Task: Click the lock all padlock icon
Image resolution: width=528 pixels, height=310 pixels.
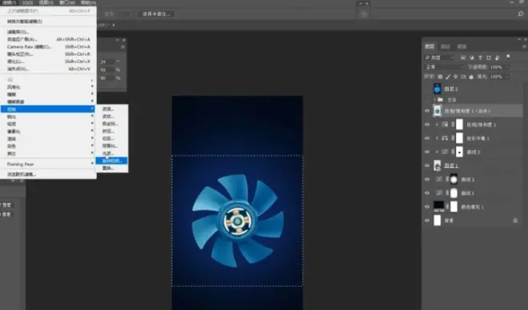Action: coord(471,77)
